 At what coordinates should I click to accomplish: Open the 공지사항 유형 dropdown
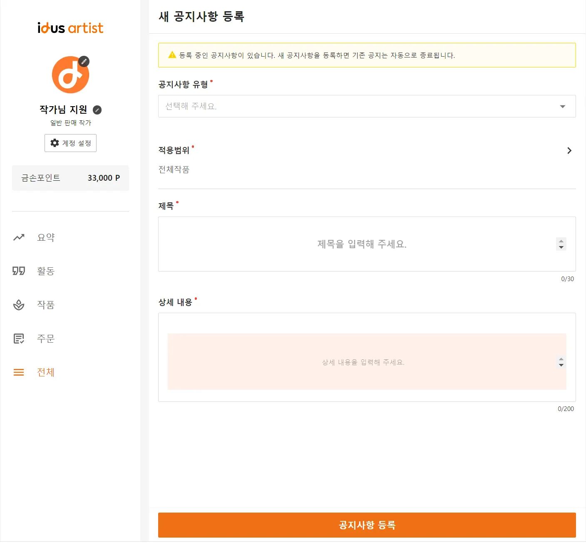click(x=367, y=106)
